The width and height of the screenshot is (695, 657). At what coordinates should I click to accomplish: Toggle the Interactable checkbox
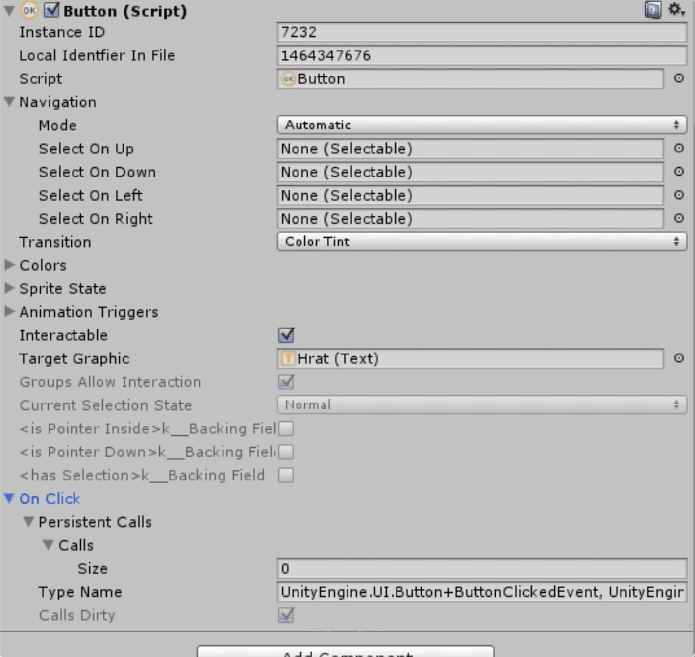pyautogui.click(x=286, y=335)
